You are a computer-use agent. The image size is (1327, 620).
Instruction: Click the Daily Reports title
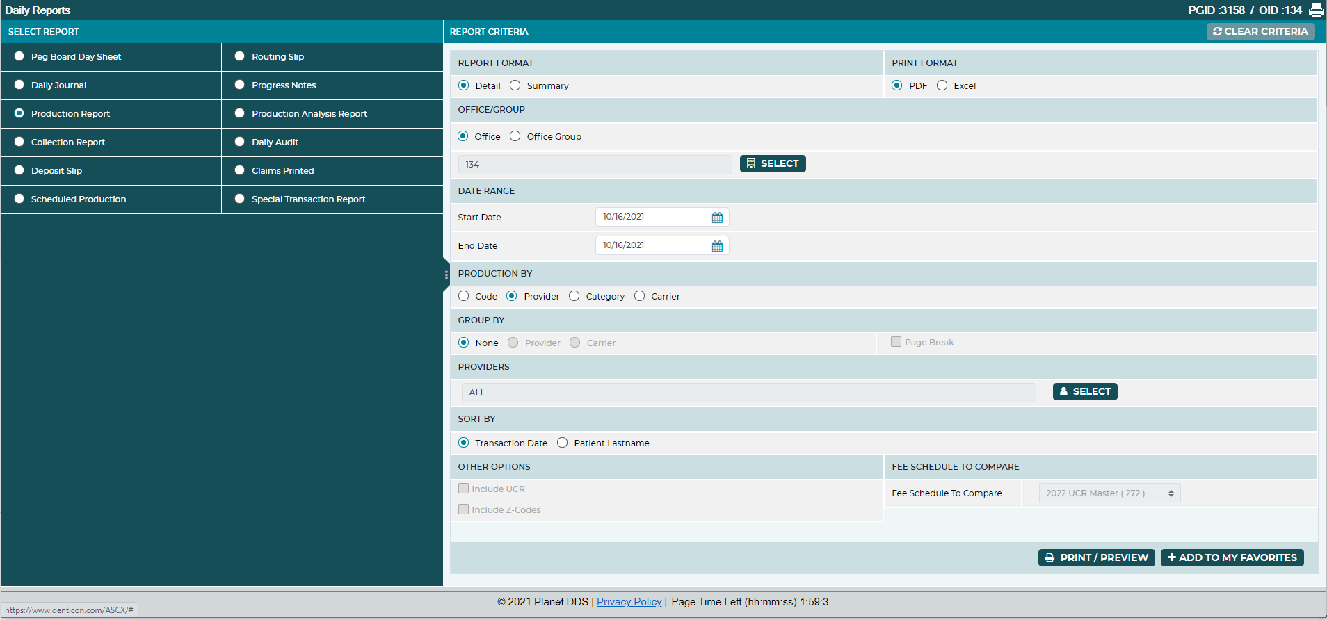(x=38, y=10)
